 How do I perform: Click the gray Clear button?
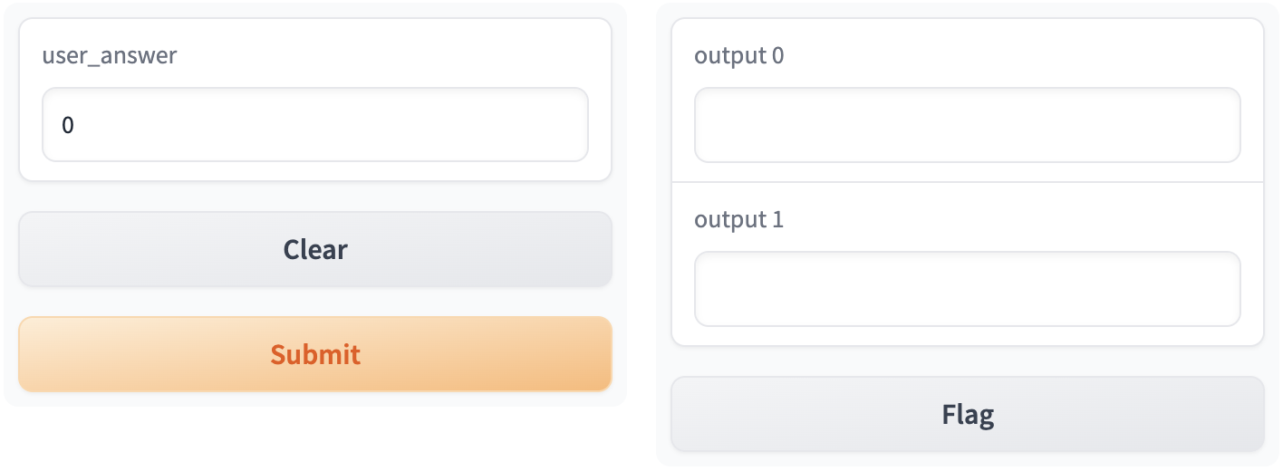click(x=315, y=249)
